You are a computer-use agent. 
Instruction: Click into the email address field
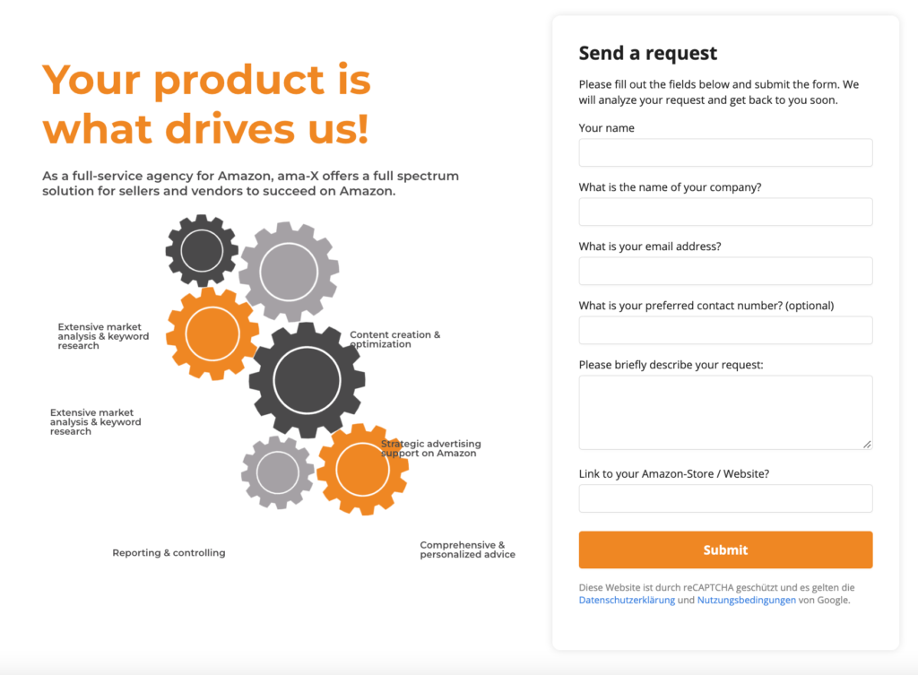[725, 271]
